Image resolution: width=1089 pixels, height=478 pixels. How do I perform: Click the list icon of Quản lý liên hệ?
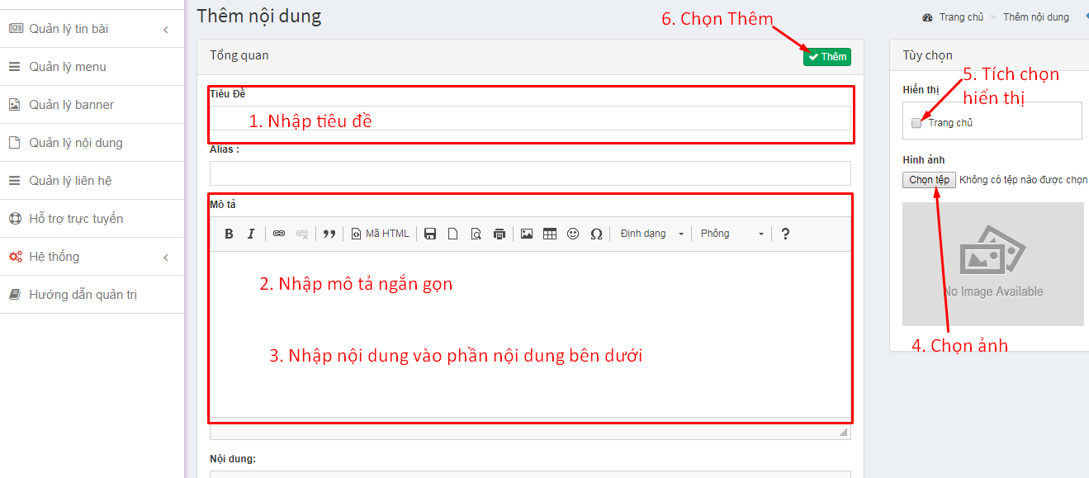click(14, 181)
